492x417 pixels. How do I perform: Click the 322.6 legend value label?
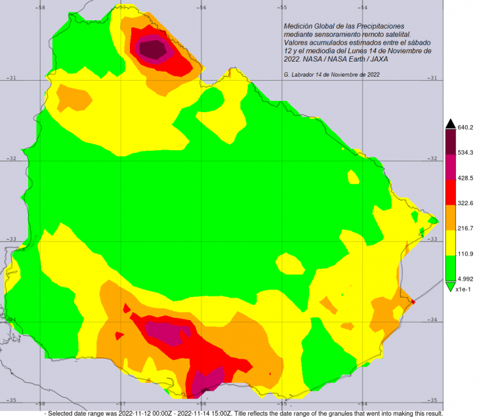[x=465, y=203]
